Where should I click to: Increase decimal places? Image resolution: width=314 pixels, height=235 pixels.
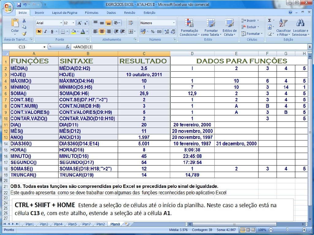(167, 32)
